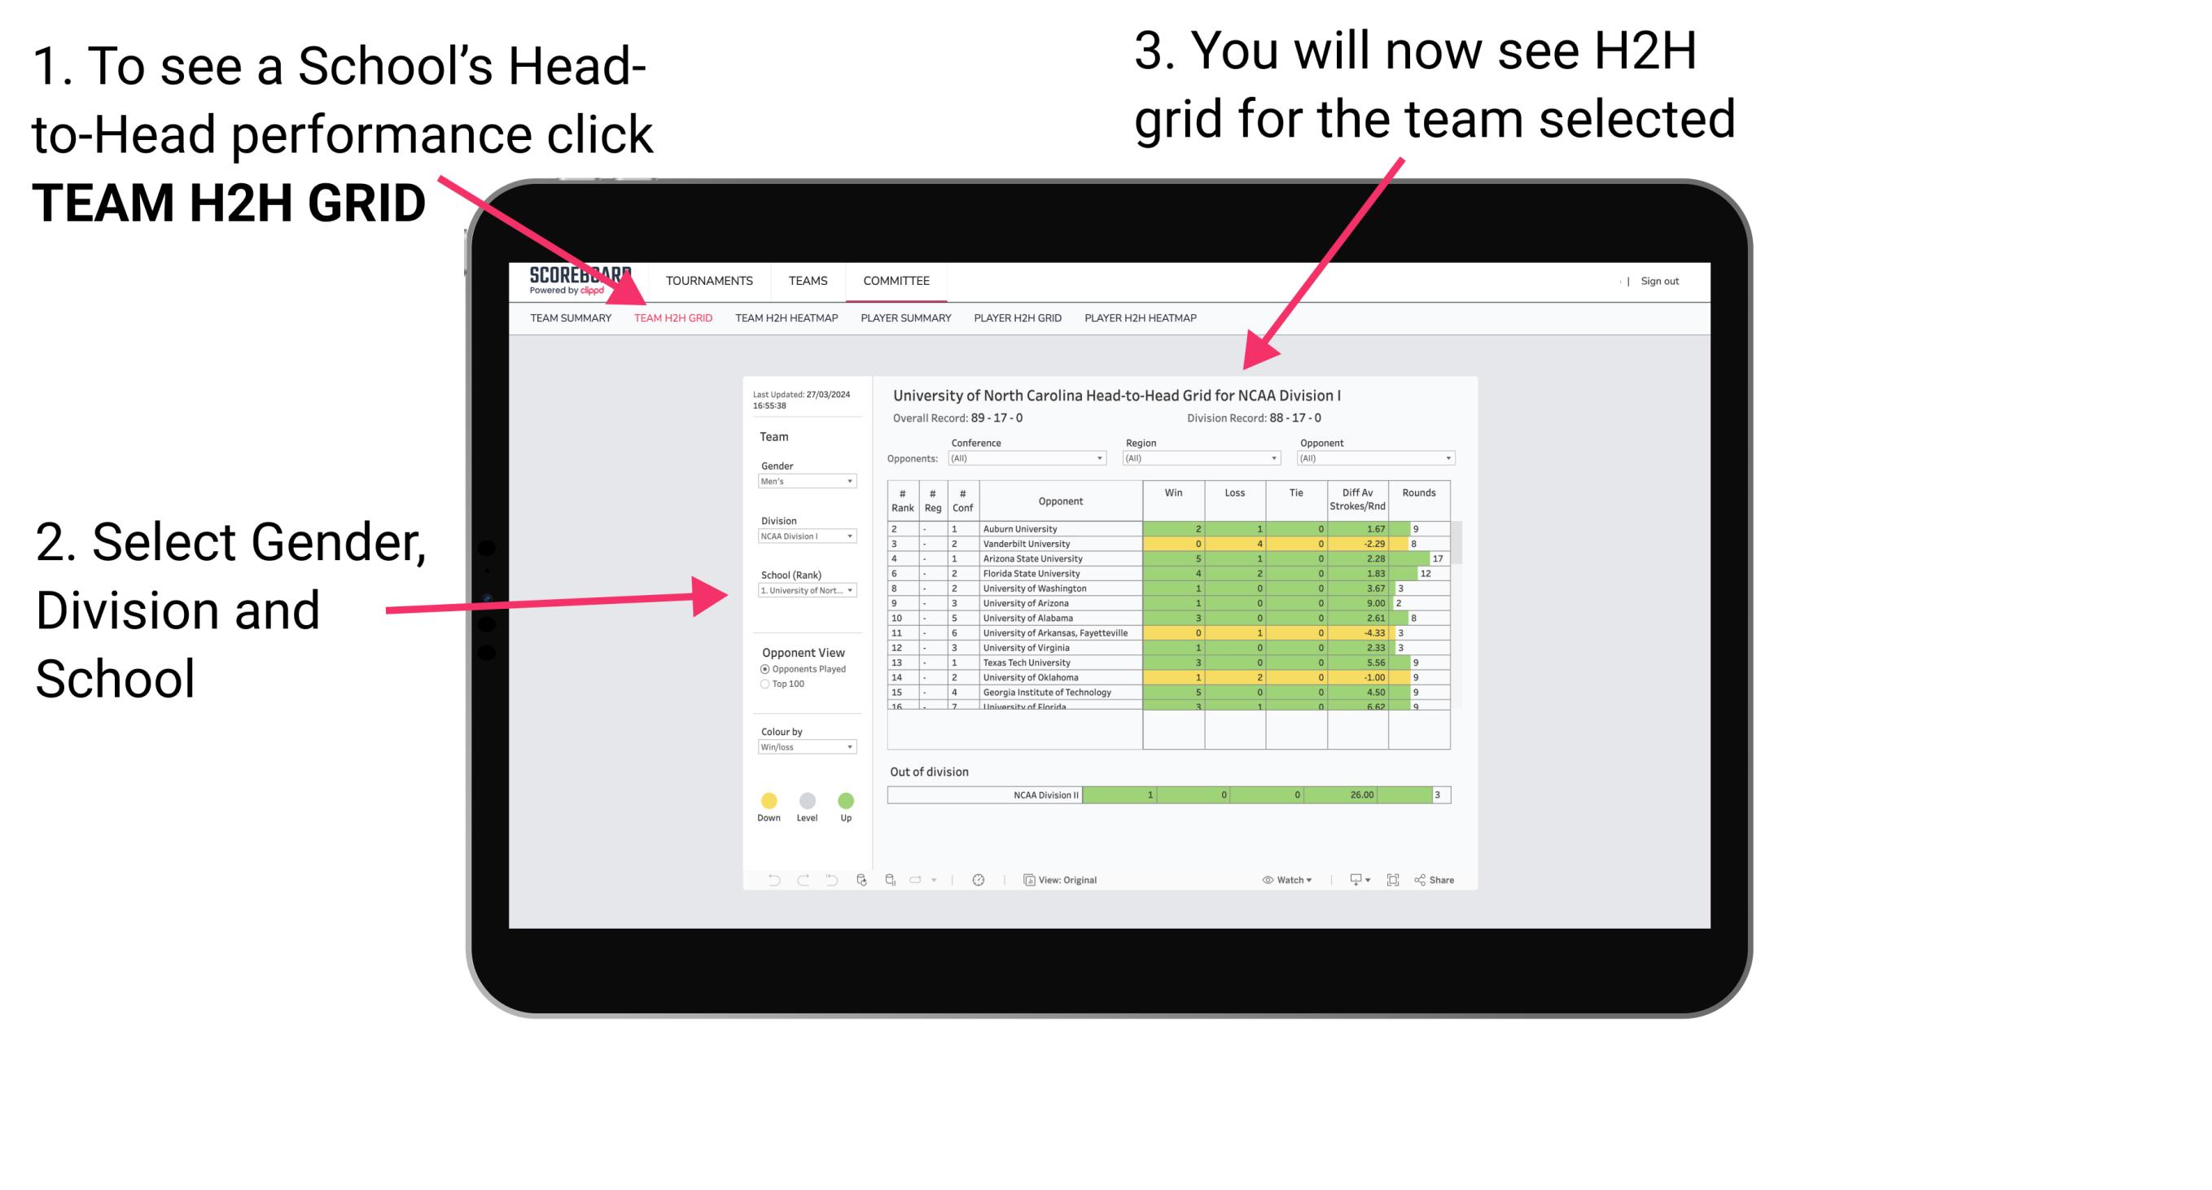
Task: Click the clock/history icon
Action: click(979, 879)
